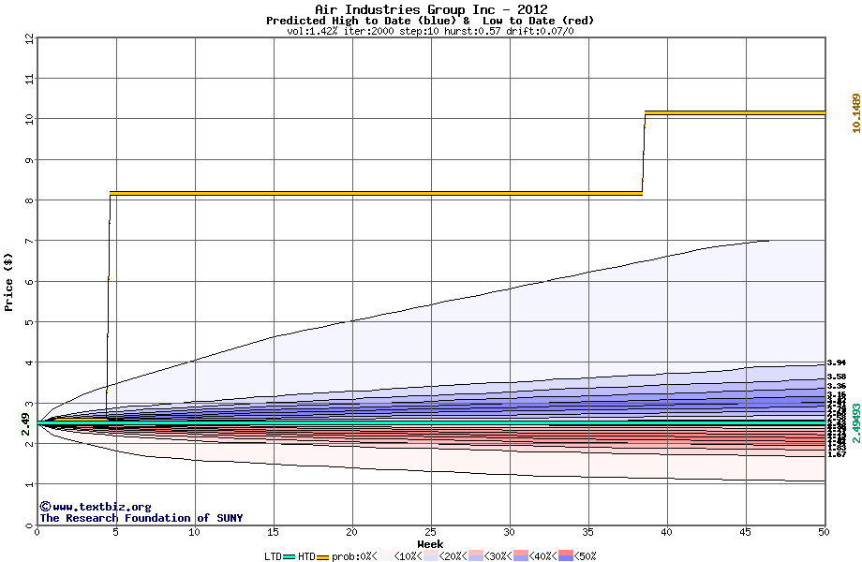The image size is (862, 562).
Task: Click the week '50' tick label on x-axis
Action: pyautogui.click(x=824, y=532)
